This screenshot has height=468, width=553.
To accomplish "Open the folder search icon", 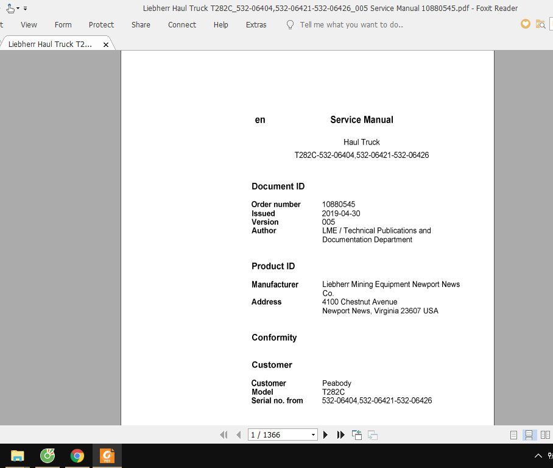I will click(540, 24).
